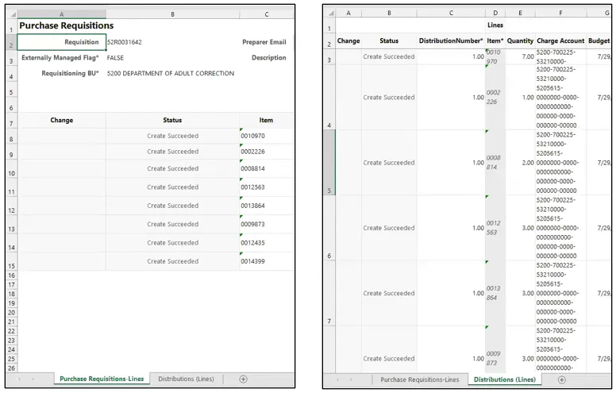Image resolution: width=616 pixels, height=393 pixels.
Task: Select item 0012435 cell
Action: (x=267, y=243)
